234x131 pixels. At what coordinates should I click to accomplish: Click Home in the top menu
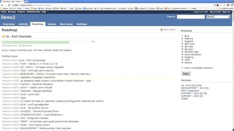coord(4,12)
